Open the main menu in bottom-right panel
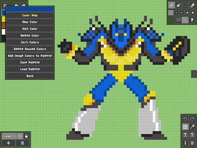Screen dimensions: 197x148 [x=192, y=143]
